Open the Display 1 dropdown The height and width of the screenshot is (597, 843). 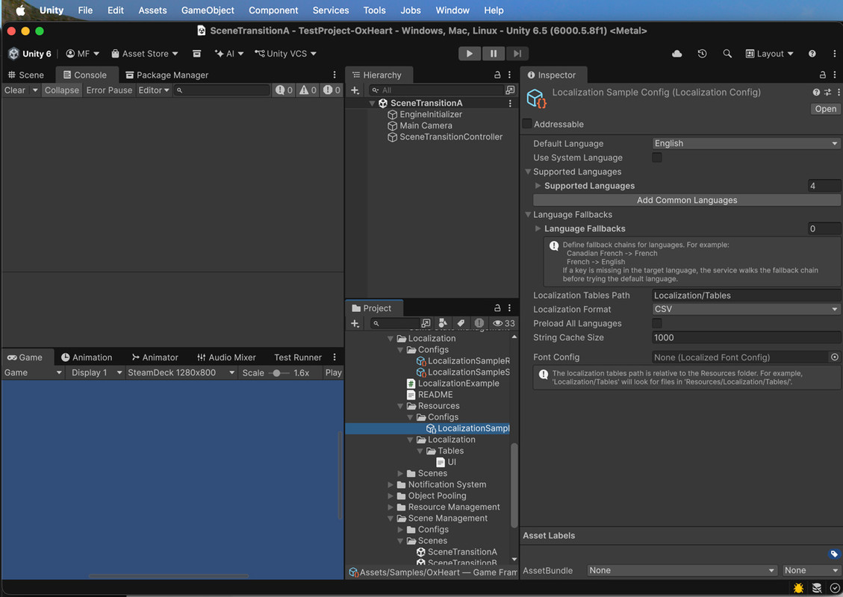click(96, 373)
